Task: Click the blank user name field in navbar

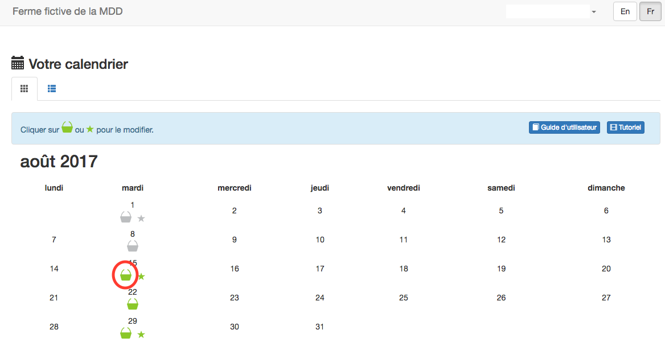Action: (547, 11)
